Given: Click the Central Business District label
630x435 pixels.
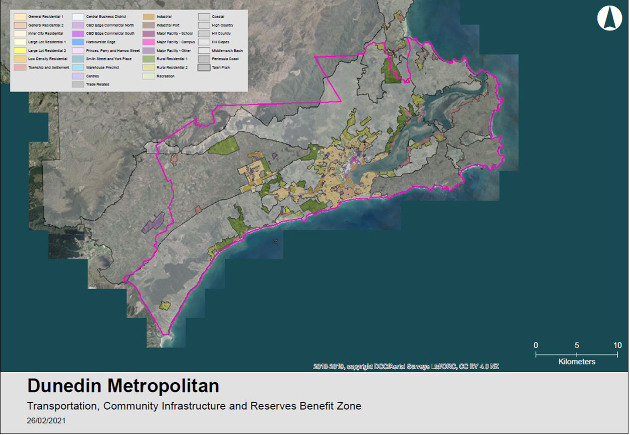Looking at the screenshot, I should pos(106,17).
